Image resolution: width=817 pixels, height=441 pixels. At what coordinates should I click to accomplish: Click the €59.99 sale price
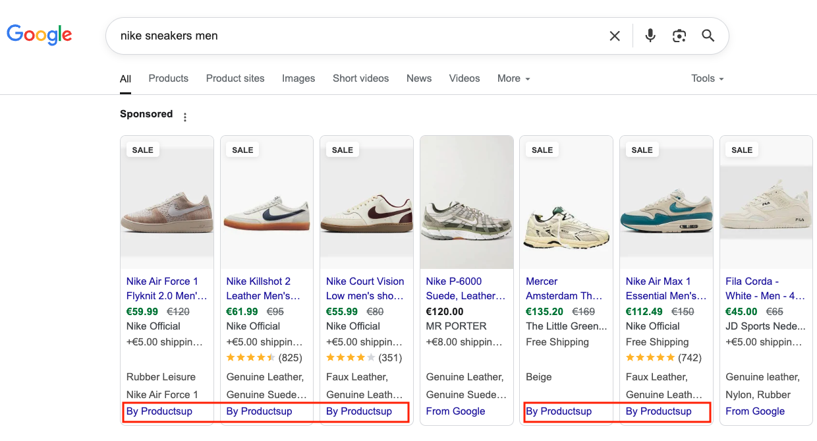click(142, 312)
